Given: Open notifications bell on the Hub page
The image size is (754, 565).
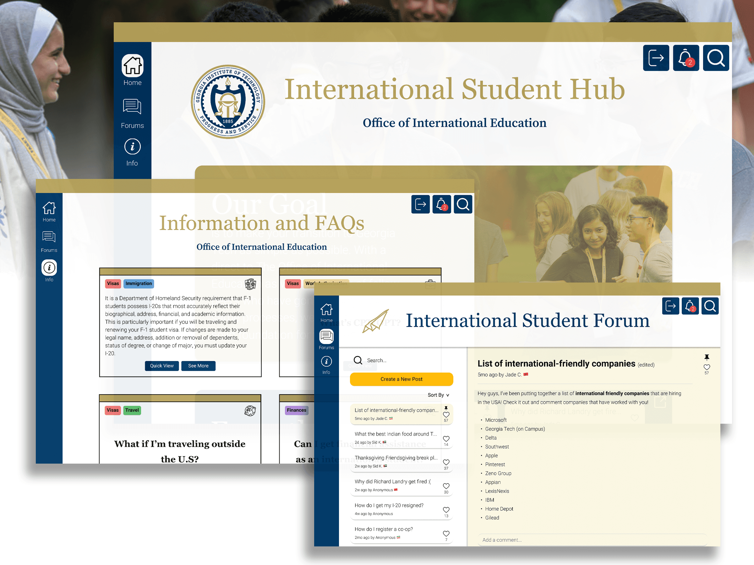Looking at the screenshot, I should pos(686,58).
